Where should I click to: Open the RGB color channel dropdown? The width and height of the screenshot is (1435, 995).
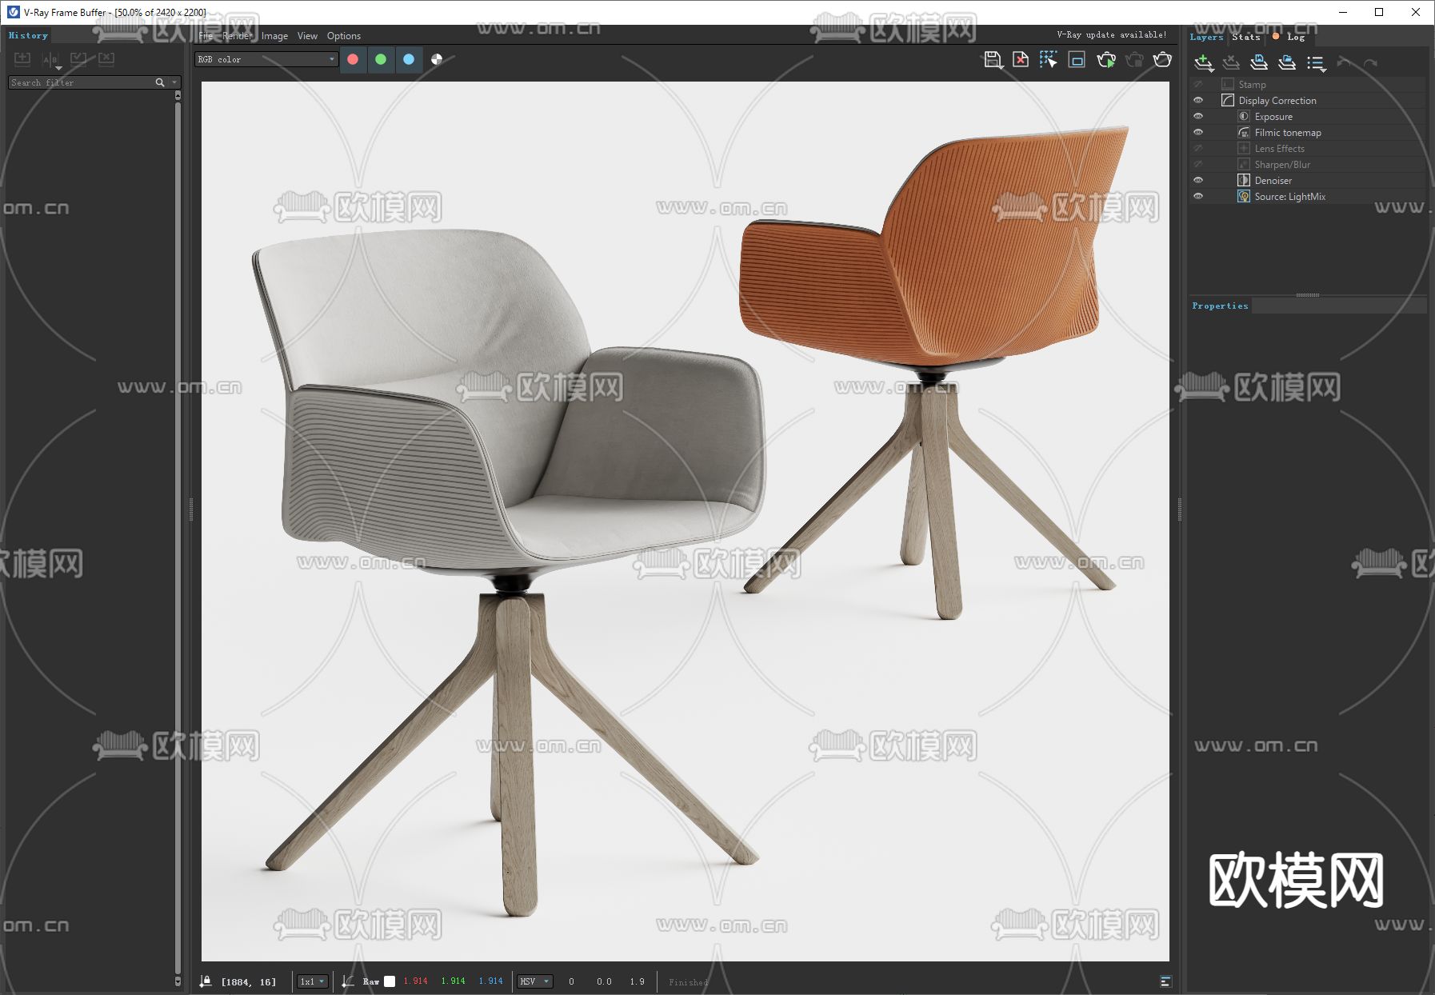[x=266, y=59]
